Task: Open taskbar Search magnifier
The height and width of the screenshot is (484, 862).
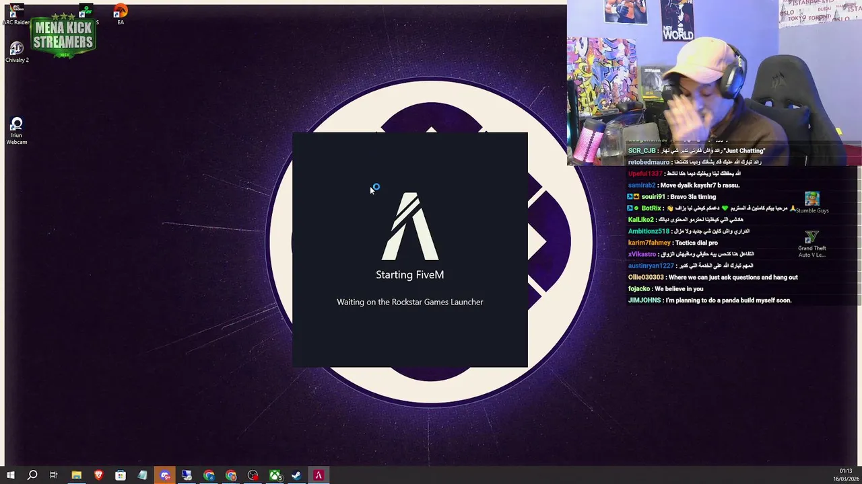Action: coord(32,475)
